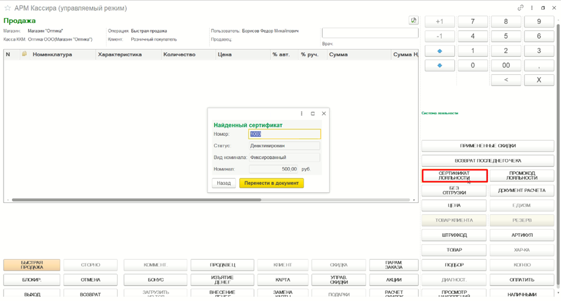561x301 pixels.
Task: Click the upper blue arrow keypad button
Action: coord(440,51)
